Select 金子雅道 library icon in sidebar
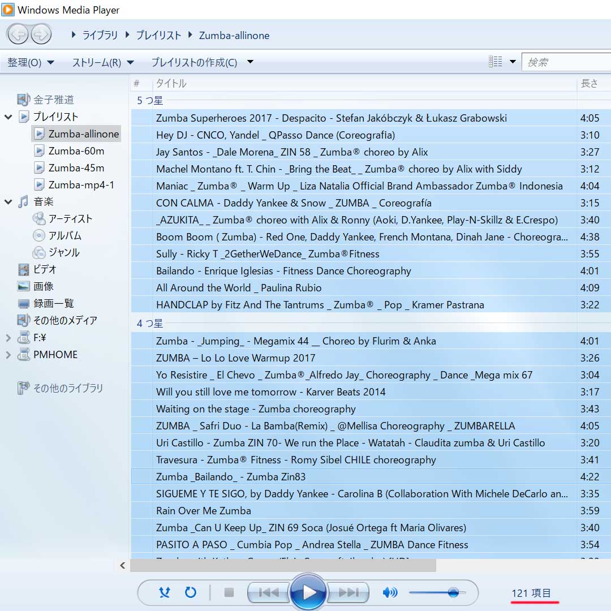 click(x=23, y=100)
